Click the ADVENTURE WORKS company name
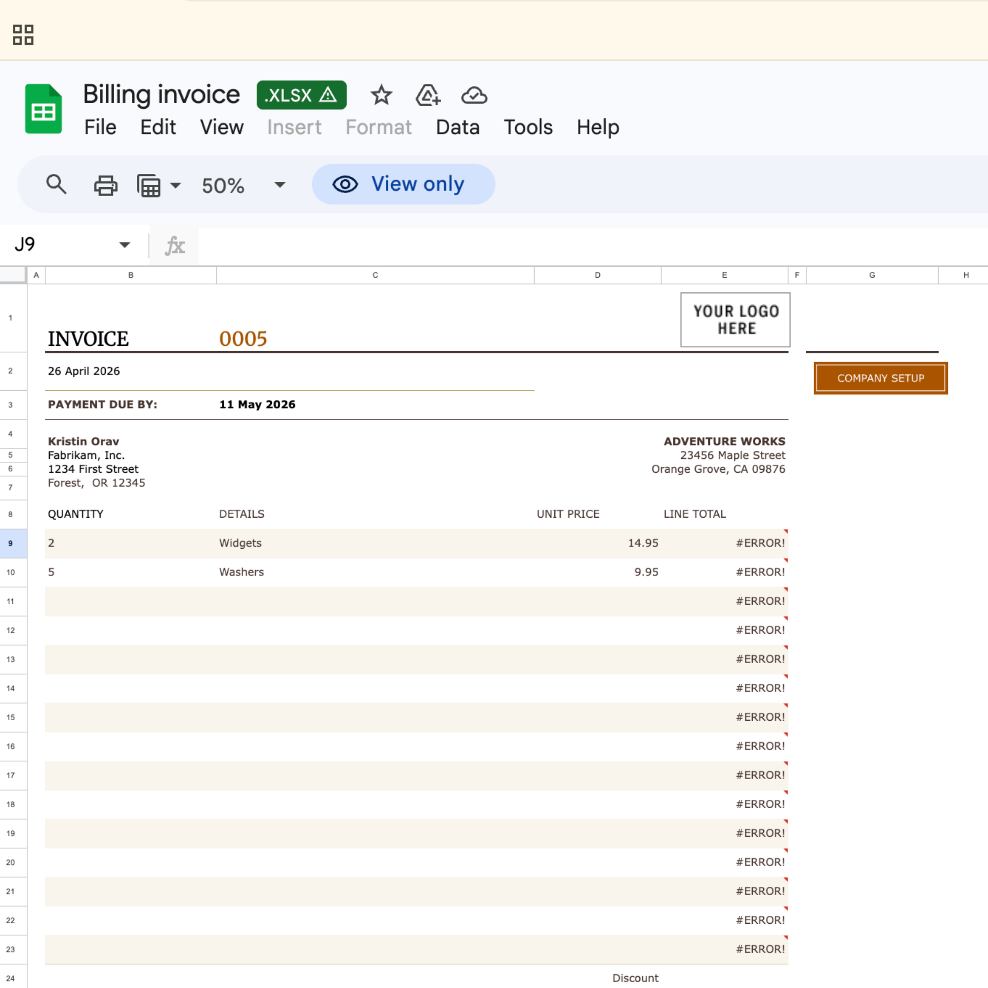988x988 pixels. (x=724, y=441)
